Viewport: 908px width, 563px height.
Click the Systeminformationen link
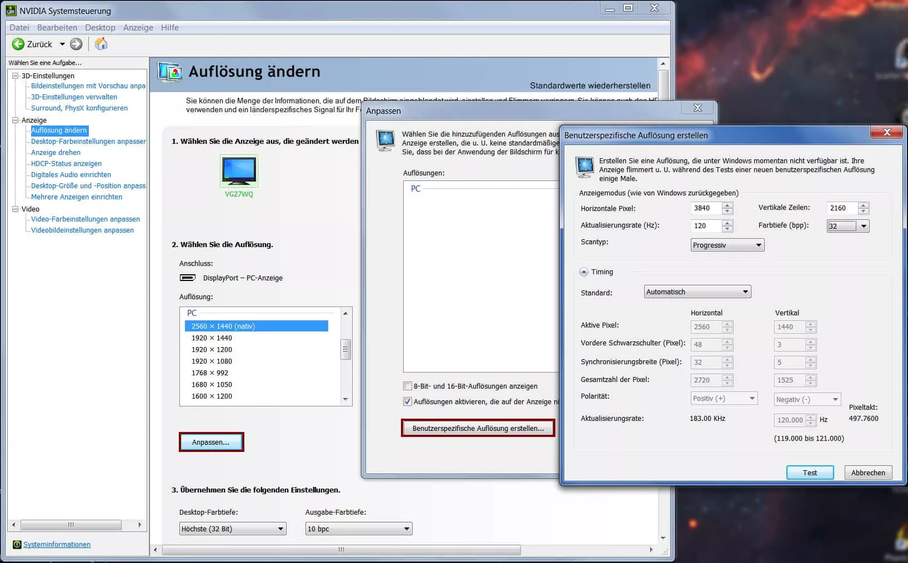click(x=57, y=545)
